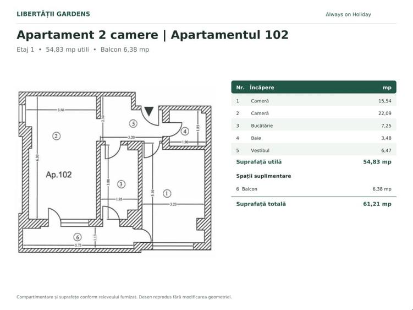Click the 1.95 dimension in the kitchen
The image size is (413, 310).
coord(119,199)
